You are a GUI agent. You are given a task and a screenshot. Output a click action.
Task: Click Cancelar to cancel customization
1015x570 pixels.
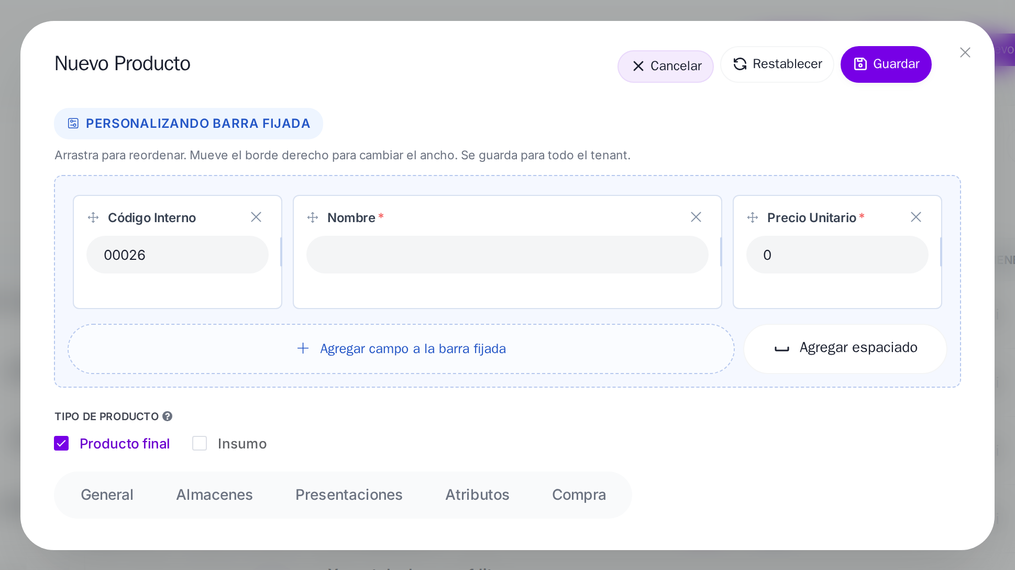pyautogui.click(x=666, y=66)
